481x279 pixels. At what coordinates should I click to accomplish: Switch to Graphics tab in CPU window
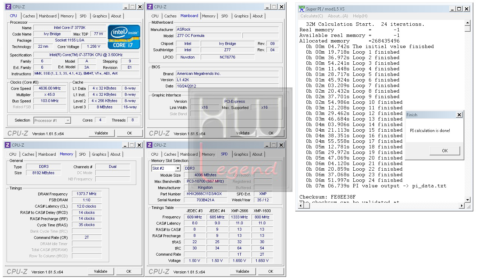click(100, 16)
